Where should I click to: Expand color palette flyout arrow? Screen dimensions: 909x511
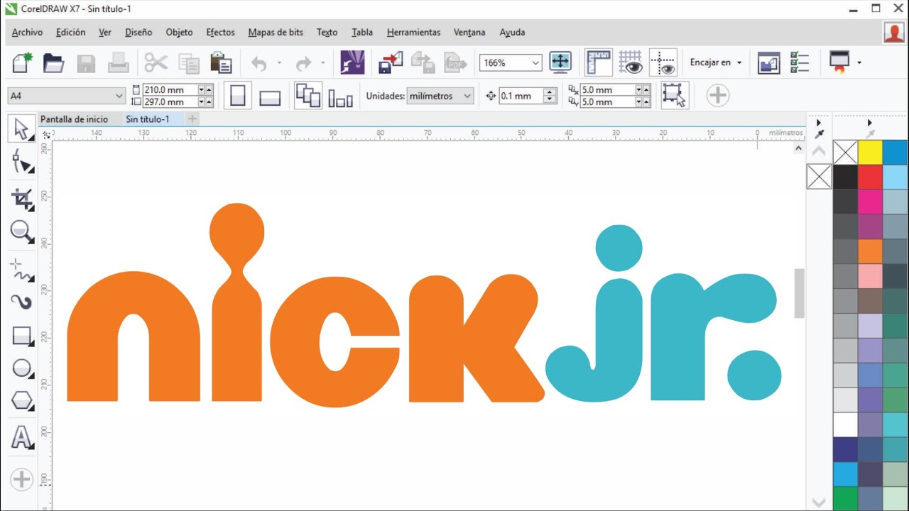[870, 123]
